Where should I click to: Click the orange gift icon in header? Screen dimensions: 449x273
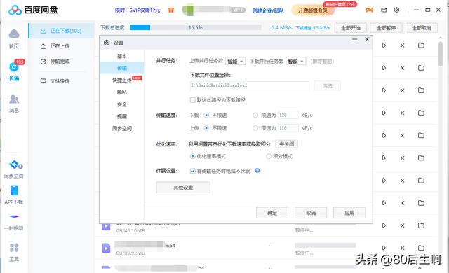tap(171, 10)
